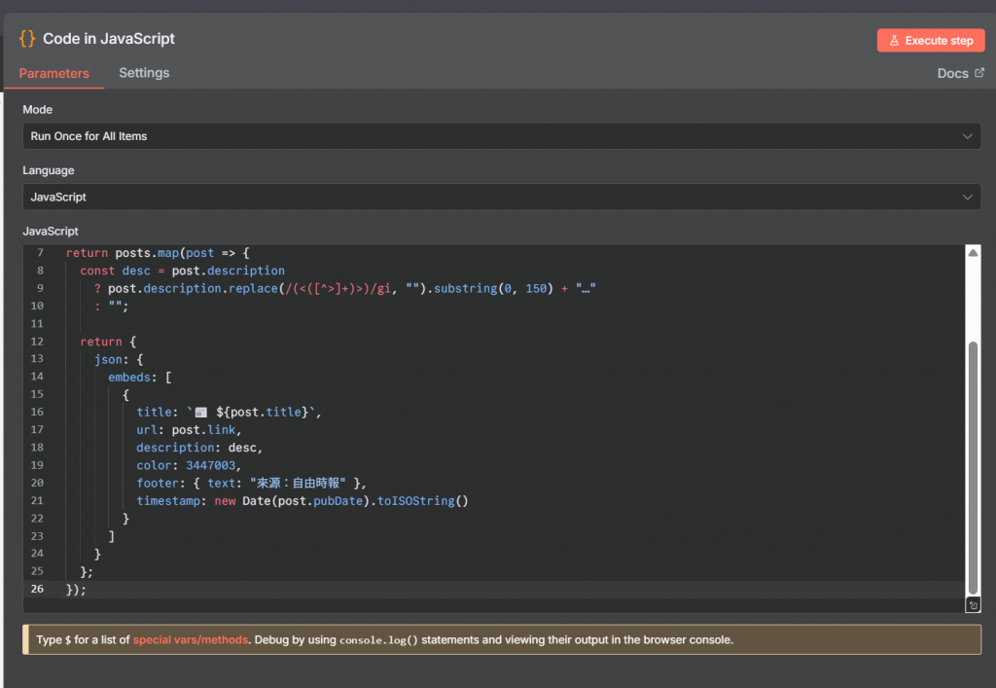Open the Language dropdown showing JavaScript
Viewport: 996px width, 688px height.
pos(502,197)
